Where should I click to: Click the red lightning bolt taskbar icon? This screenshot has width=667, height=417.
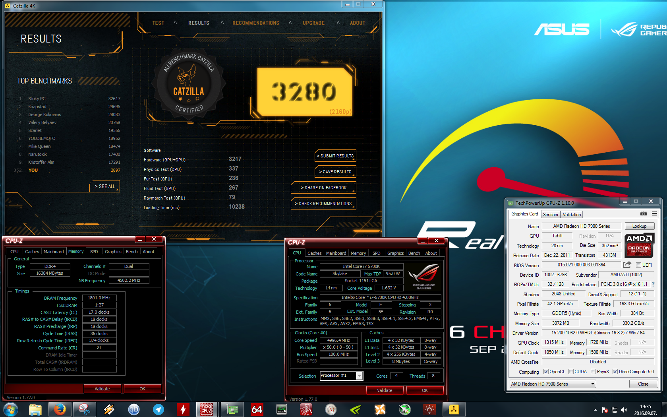tap(183, 409)
